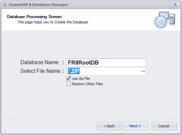
Task: Click the 'Database Processing Screen' heading
Action: click(x=34, y=17)
